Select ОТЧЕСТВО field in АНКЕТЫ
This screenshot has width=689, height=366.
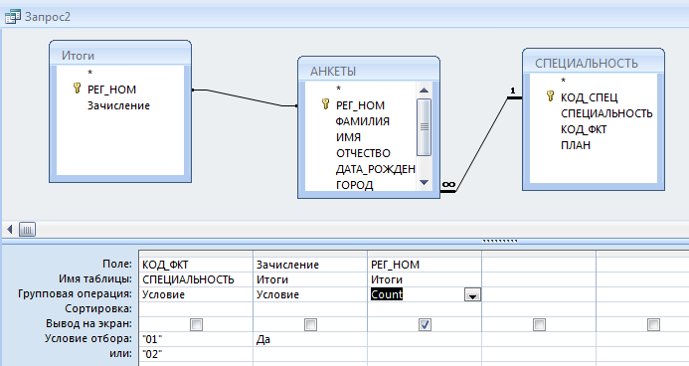tap(363, 153)
